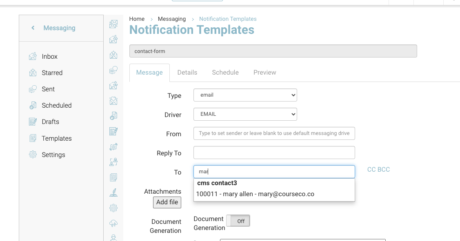
Task: Click the Reply To input field
Action: 274,153
